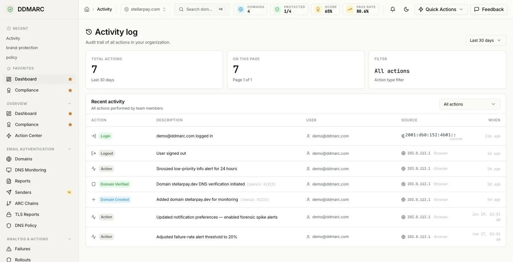Unstar Compliance in Favorites

click(70, 90)
